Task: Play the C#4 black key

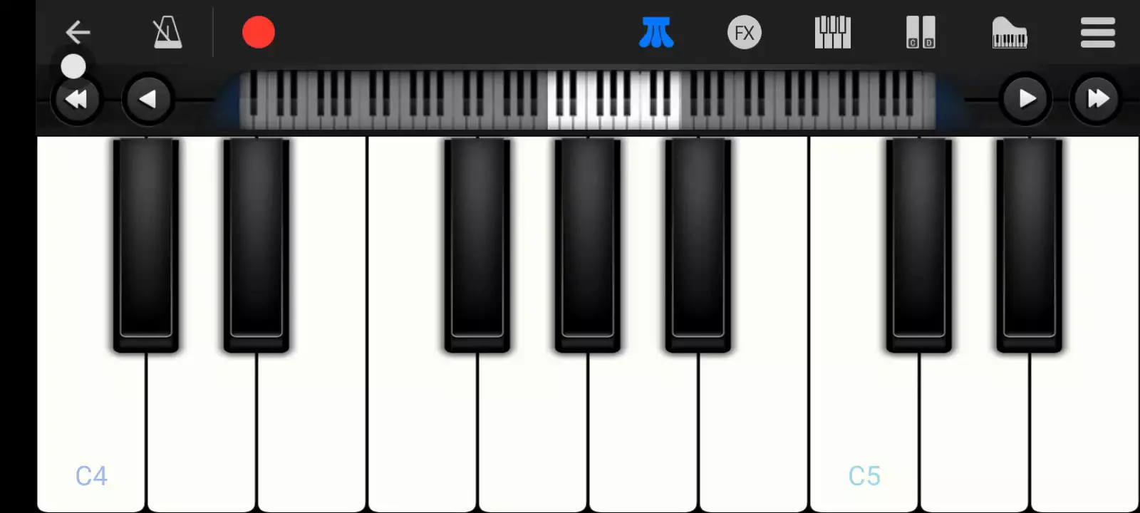Action: click(x=146, y=244)
